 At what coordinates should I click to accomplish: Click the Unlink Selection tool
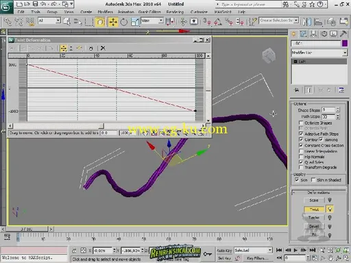point(19,22)
